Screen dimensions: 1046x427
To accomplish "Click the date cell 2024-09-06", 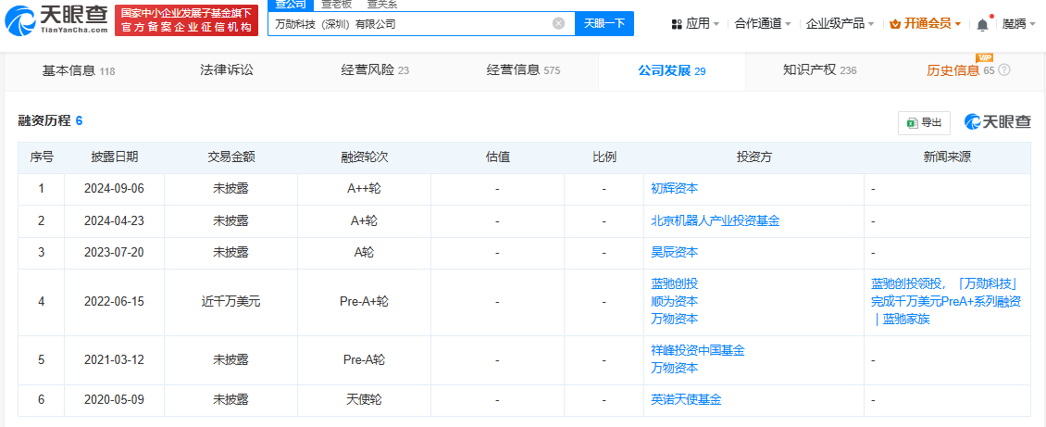I will pos(114,189).
